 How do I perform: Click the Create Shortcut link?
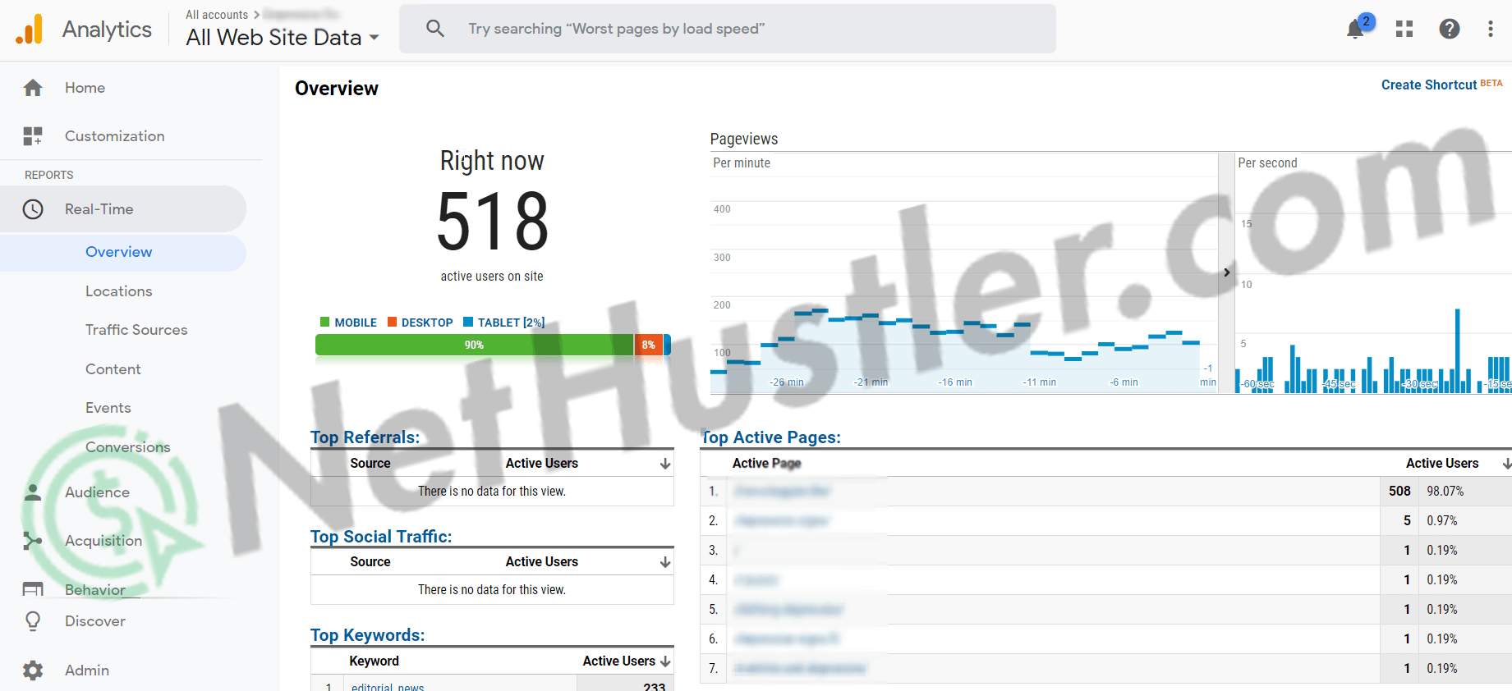point(1429,85)
